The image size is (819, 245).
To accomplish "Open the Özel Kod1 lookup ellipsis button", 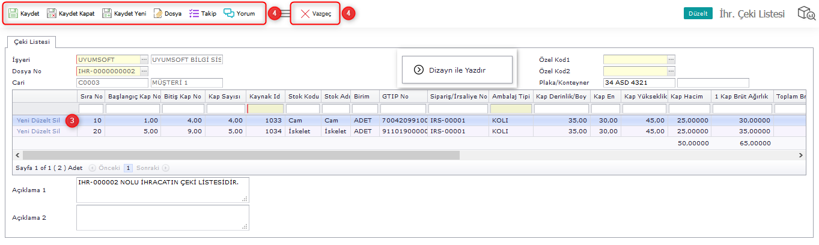I will [x=671, y=59].
